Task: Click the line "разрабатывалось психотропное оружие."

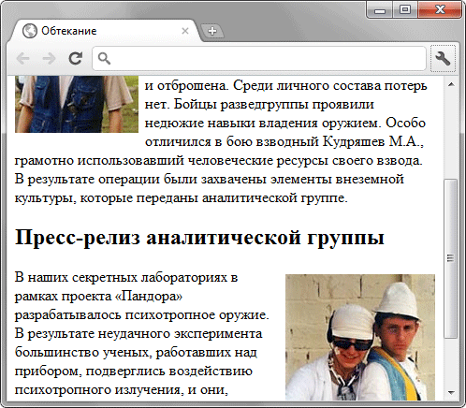Action: 141,314
